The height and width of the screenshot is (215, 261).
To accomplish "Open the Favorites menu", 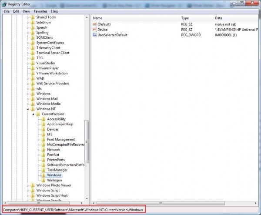I will (40, 11).
